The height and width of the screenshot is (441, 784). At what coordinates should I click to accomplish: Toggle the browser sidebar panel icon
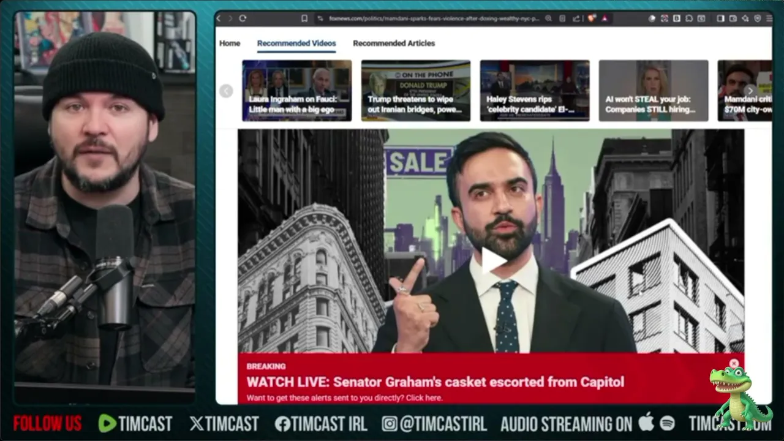click(720, 18)
